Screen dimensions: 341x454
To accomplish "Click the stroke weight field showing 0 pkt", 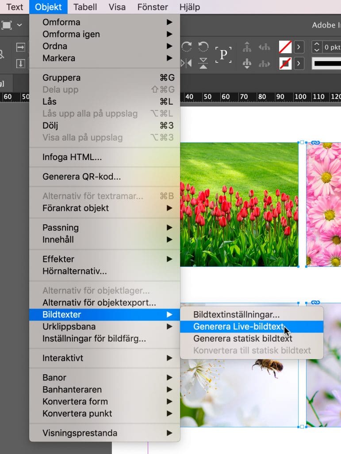I will pyautogui.click(x=332, y=47).
